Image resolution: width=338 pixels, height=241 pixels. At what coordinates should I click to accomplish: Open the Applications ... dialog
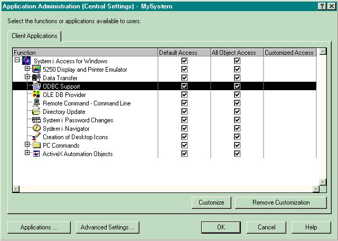(39, 227)
